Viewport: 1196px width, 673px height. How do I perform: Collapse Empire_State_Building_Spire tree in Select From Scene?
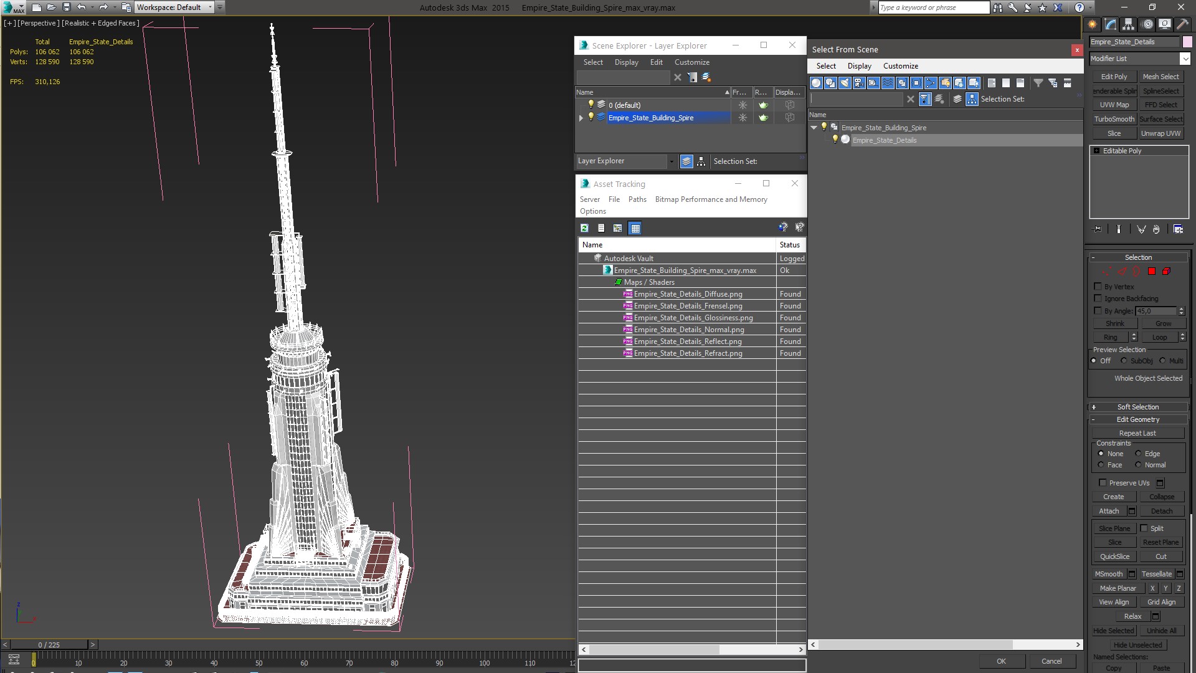coord(814,128)
